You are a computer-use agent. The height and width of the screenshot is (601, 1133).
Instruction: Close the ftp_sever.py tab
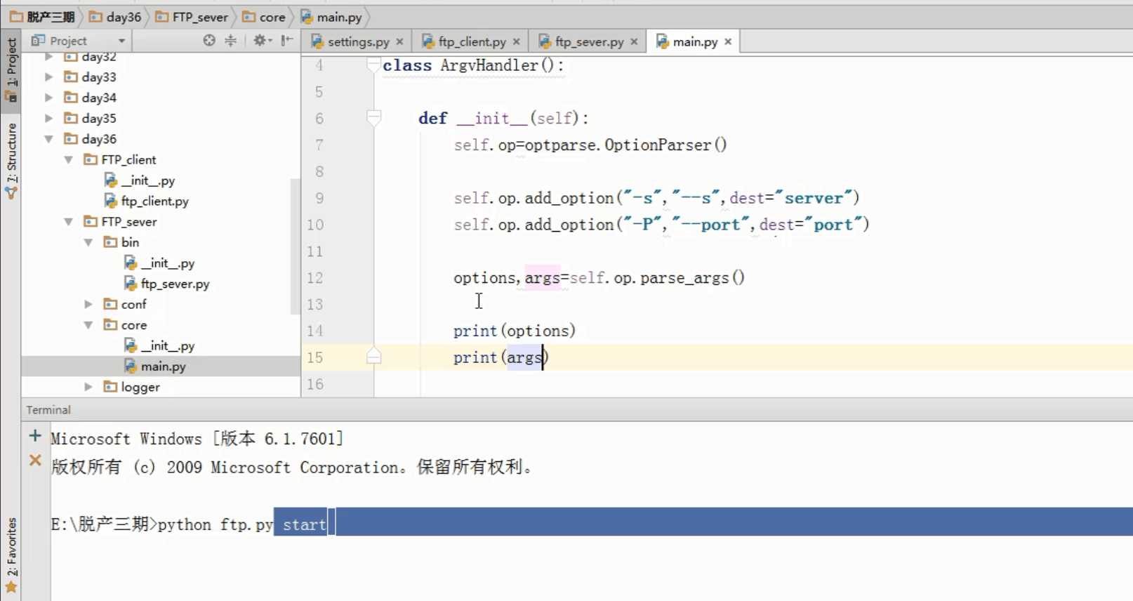coord(634,41)
